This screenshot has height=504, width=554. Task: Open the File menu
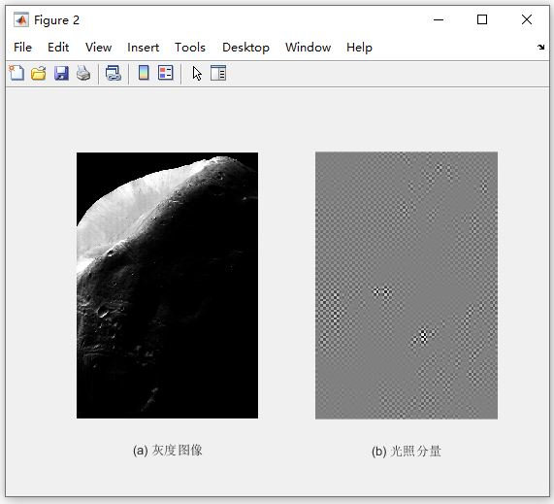pos(22,48)
